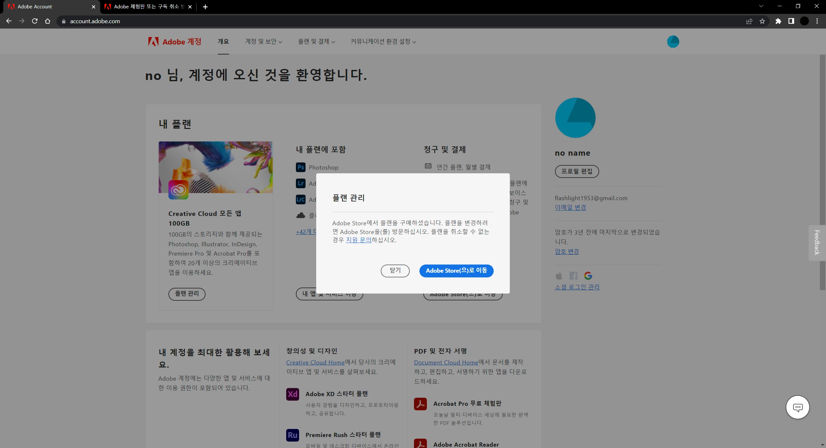Image resolution: width=826 pixels, height=448 pixels.
Task: Click the Google social login icon
Action: (x=588, y=276)
